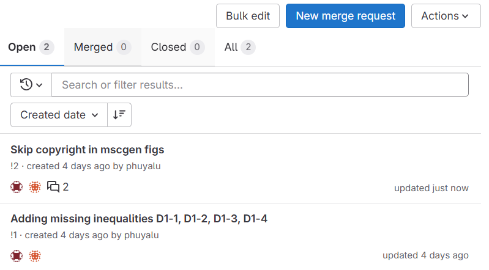Open the Skip copyright in mscgen figs link
Image resolution: width=489 pixels, height=270 pixels.
tap(88, 150)
